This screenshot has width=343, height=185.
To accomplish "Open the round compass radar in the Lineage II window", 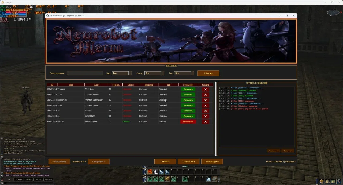I will [x=333, y=13].
